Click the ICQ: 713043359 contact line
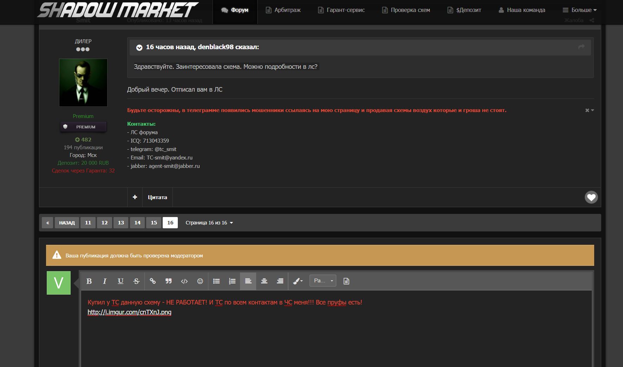Viewport: 623px width, 367px height. coord(148,141)
